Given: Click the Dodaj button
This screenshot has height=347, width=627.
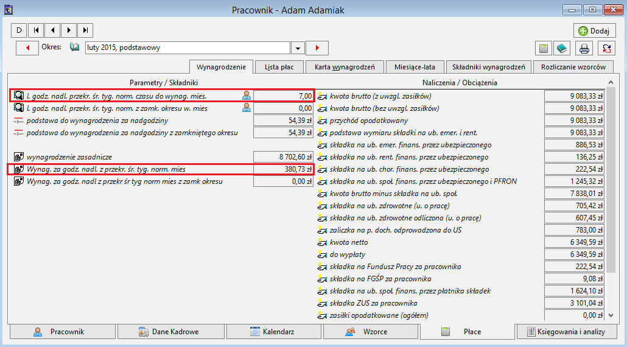Looking at the screenshot, I should pyautogui.click(x=594, y=31).
